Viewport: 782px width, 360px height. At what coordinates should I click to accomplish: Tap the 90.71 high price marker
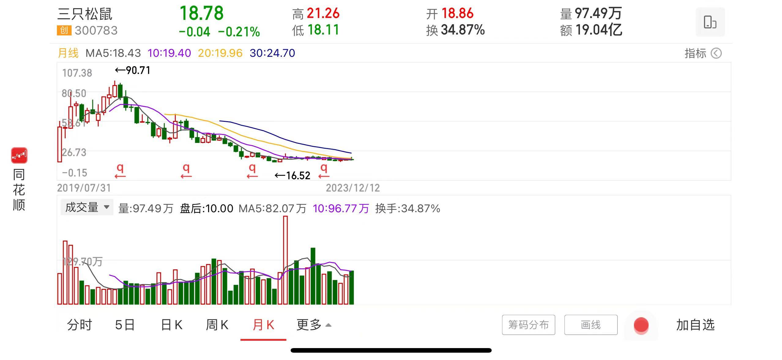tap(133, 71)
